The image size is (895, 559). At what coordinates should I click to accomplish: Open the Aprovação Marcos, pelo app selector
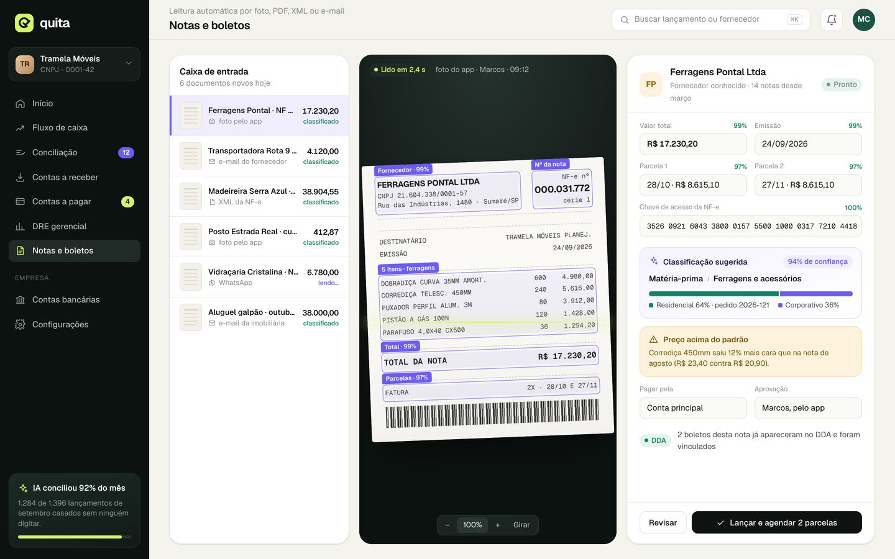click(808, 408)
